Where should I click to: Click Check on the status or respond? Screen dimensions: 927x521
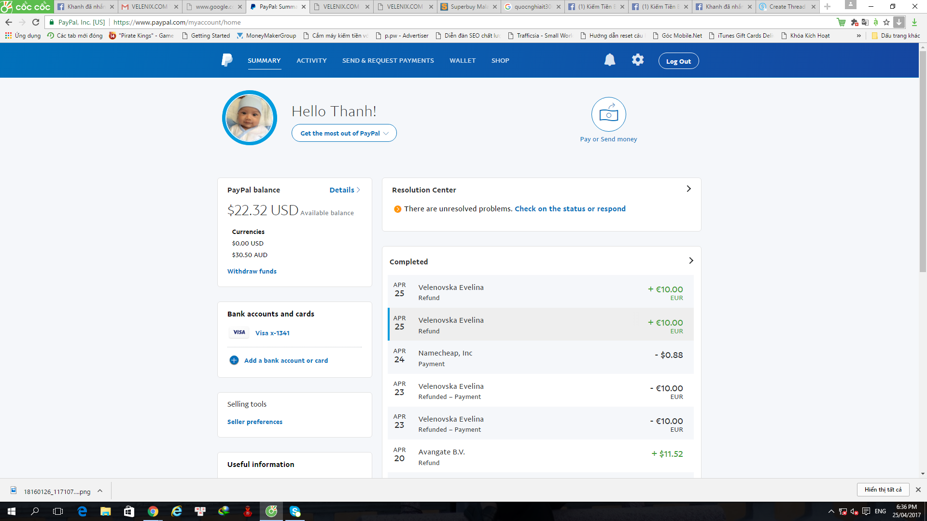[x=570, y=209]
